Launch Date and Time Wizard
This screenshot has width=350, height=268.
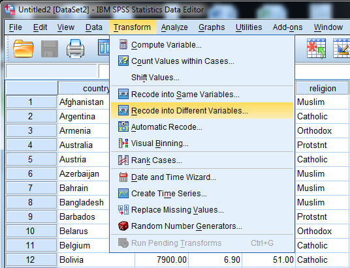tap(202, 177)
